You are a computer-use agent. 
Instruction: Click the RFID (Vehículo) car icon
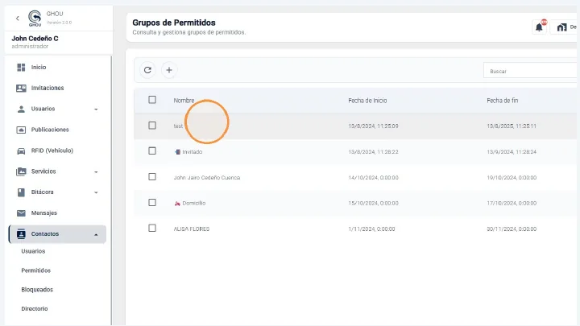[x=21, y=151]
